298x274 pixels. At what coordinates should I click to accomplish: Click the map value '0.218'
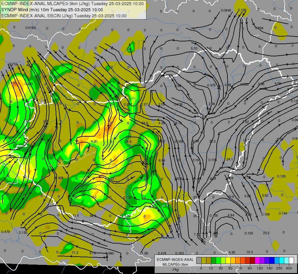pyautogui.click(x=13, y=65)
